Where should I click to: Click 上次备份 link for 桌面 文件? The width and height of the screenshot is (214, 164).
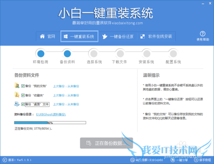point(66,104)
